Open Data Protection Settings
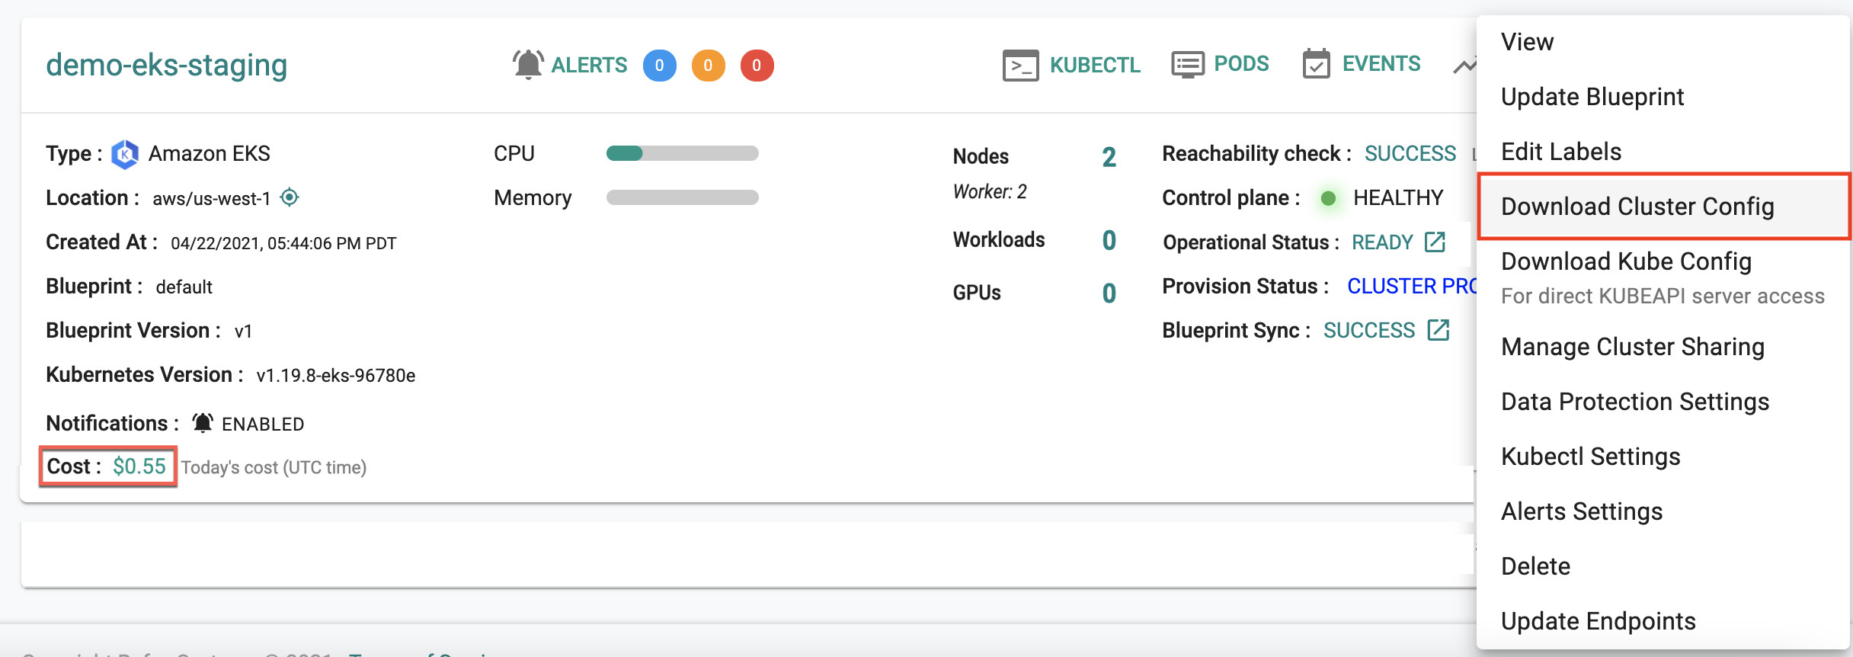This screenshot has height=657, width=1853. click(1663, 402)
